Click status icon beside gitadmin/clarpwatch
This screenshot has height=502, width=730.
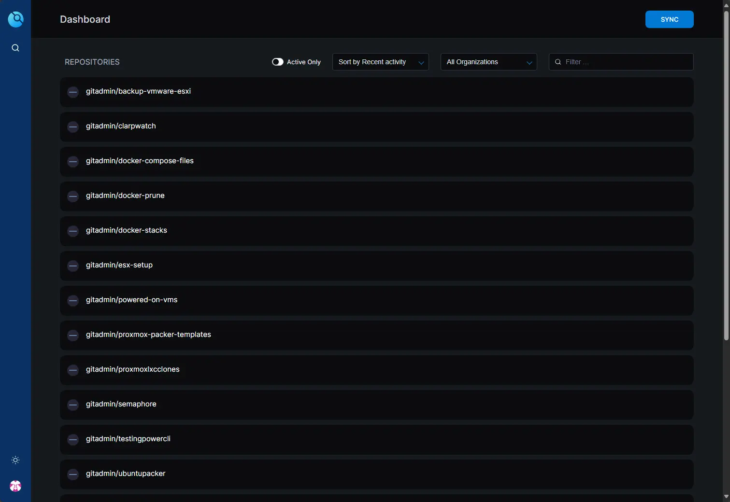73,127
